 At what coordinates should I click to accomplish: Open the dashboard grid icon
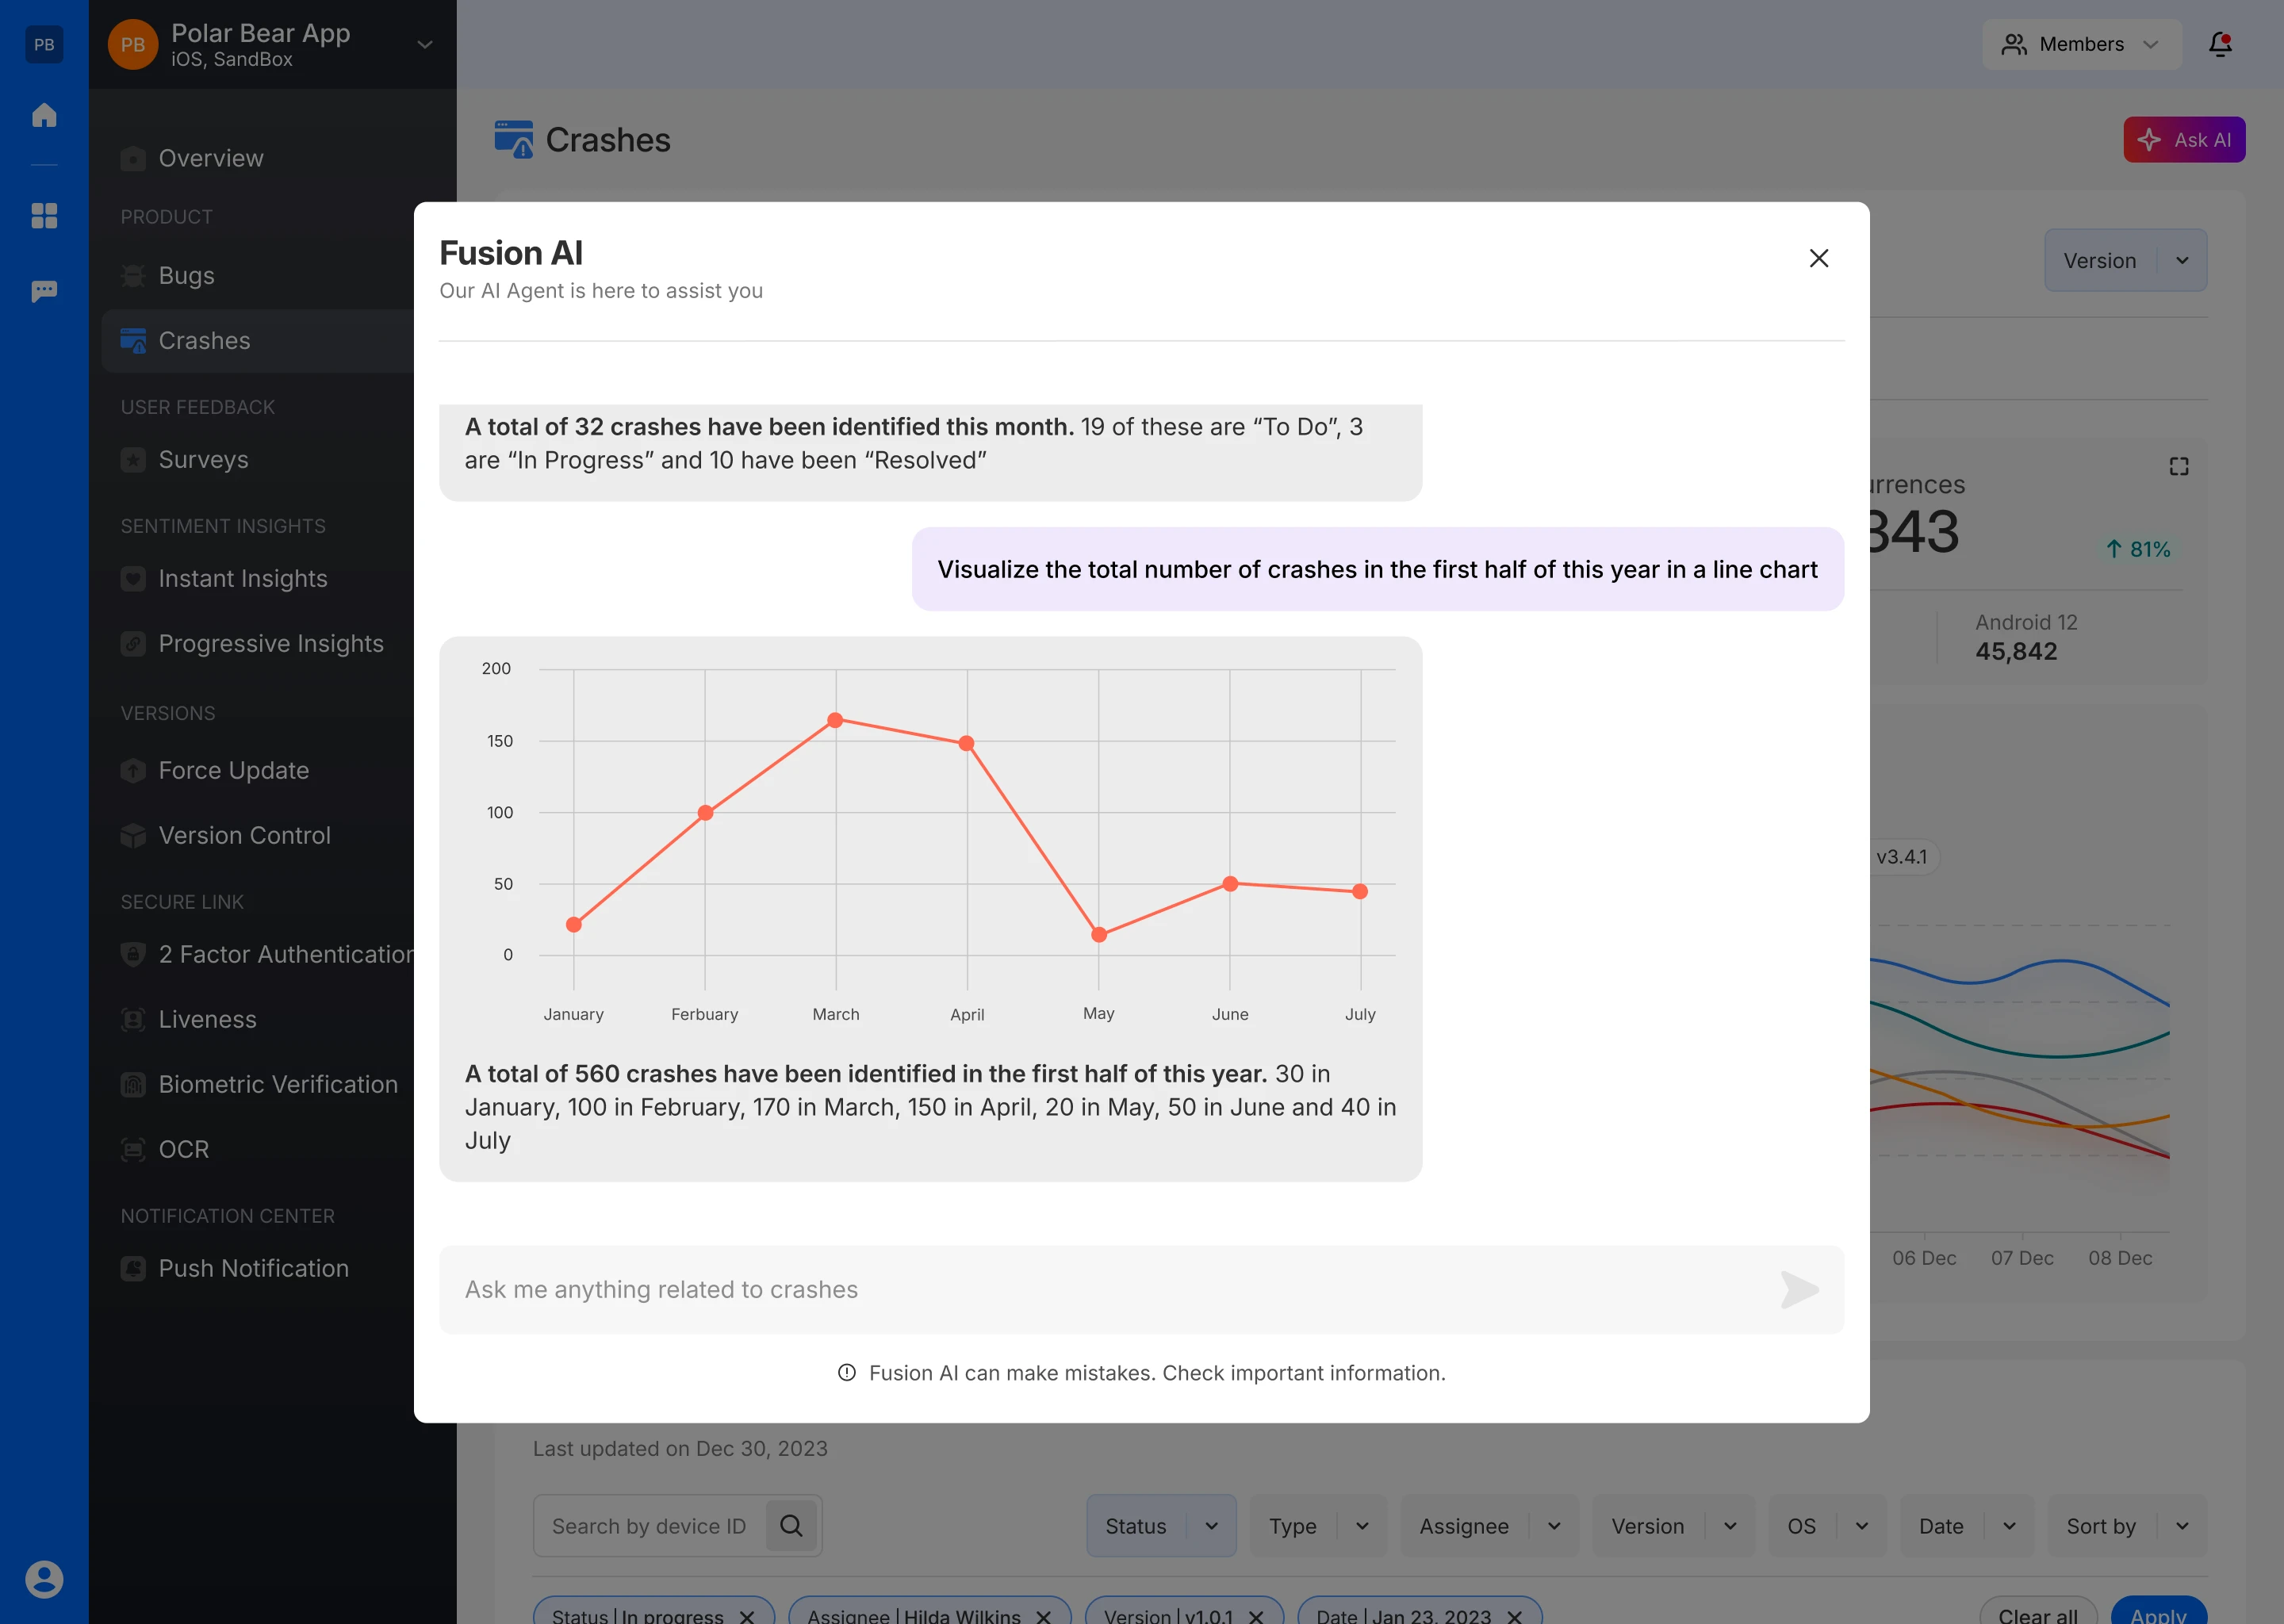tap(44, 216)
